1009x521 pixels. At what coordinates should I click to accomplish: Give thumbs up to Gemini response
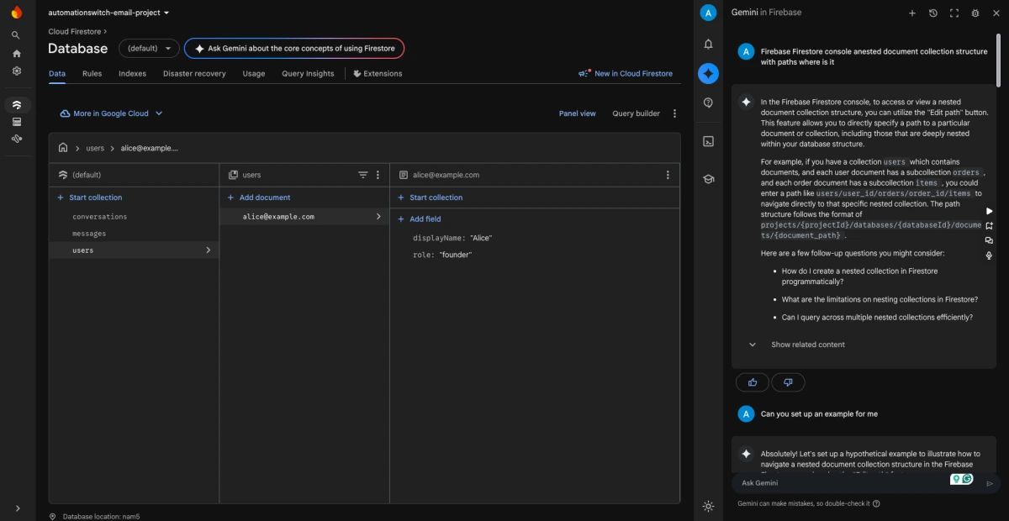click(x=753, y=382)
